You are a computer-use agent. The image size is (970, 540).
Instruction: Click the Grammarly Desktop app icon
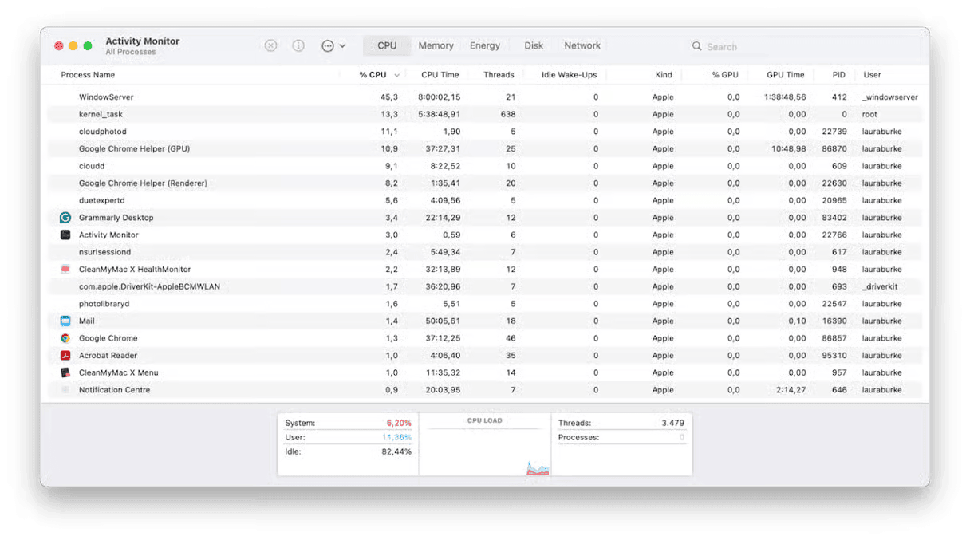click(x=65, y=218)
